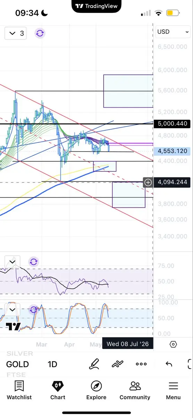Toggle fullscreen with the bracket icon
Screen dimensions: 193x418
190,364
